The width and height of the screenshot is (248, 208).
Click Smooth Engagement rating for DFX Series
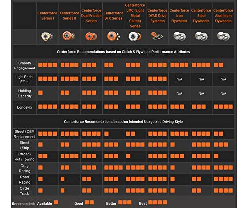point(109,65)
